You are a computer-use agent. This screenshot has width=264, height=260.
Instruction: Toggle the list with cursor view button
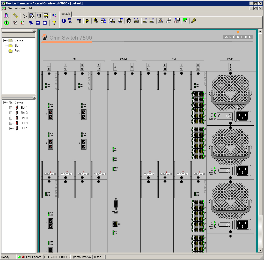(x=32, y=16)
